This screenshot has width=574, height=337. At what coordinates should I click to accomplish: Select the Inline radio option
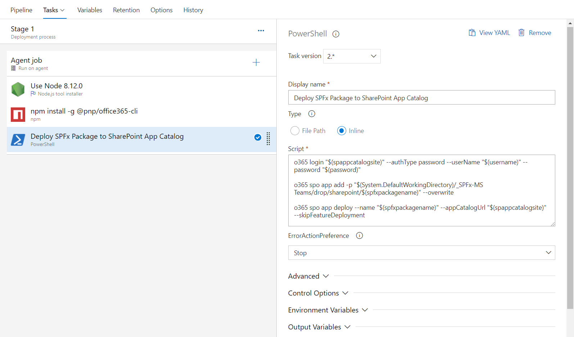[x=342, y=131]
